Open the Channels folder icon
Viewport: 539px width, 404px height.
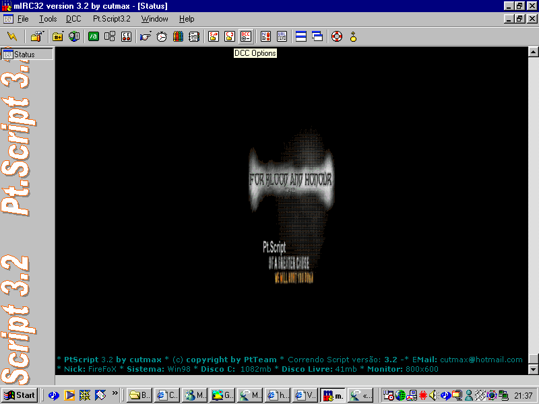pyautogui.click(x=57, y=36)
